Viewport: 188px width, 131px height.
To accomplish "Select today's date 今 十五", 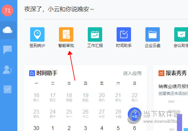I will click(x=135, y=114).
